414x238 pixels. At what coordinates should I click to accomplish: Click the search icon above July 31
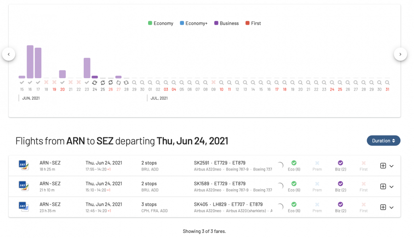click(387, 83)
